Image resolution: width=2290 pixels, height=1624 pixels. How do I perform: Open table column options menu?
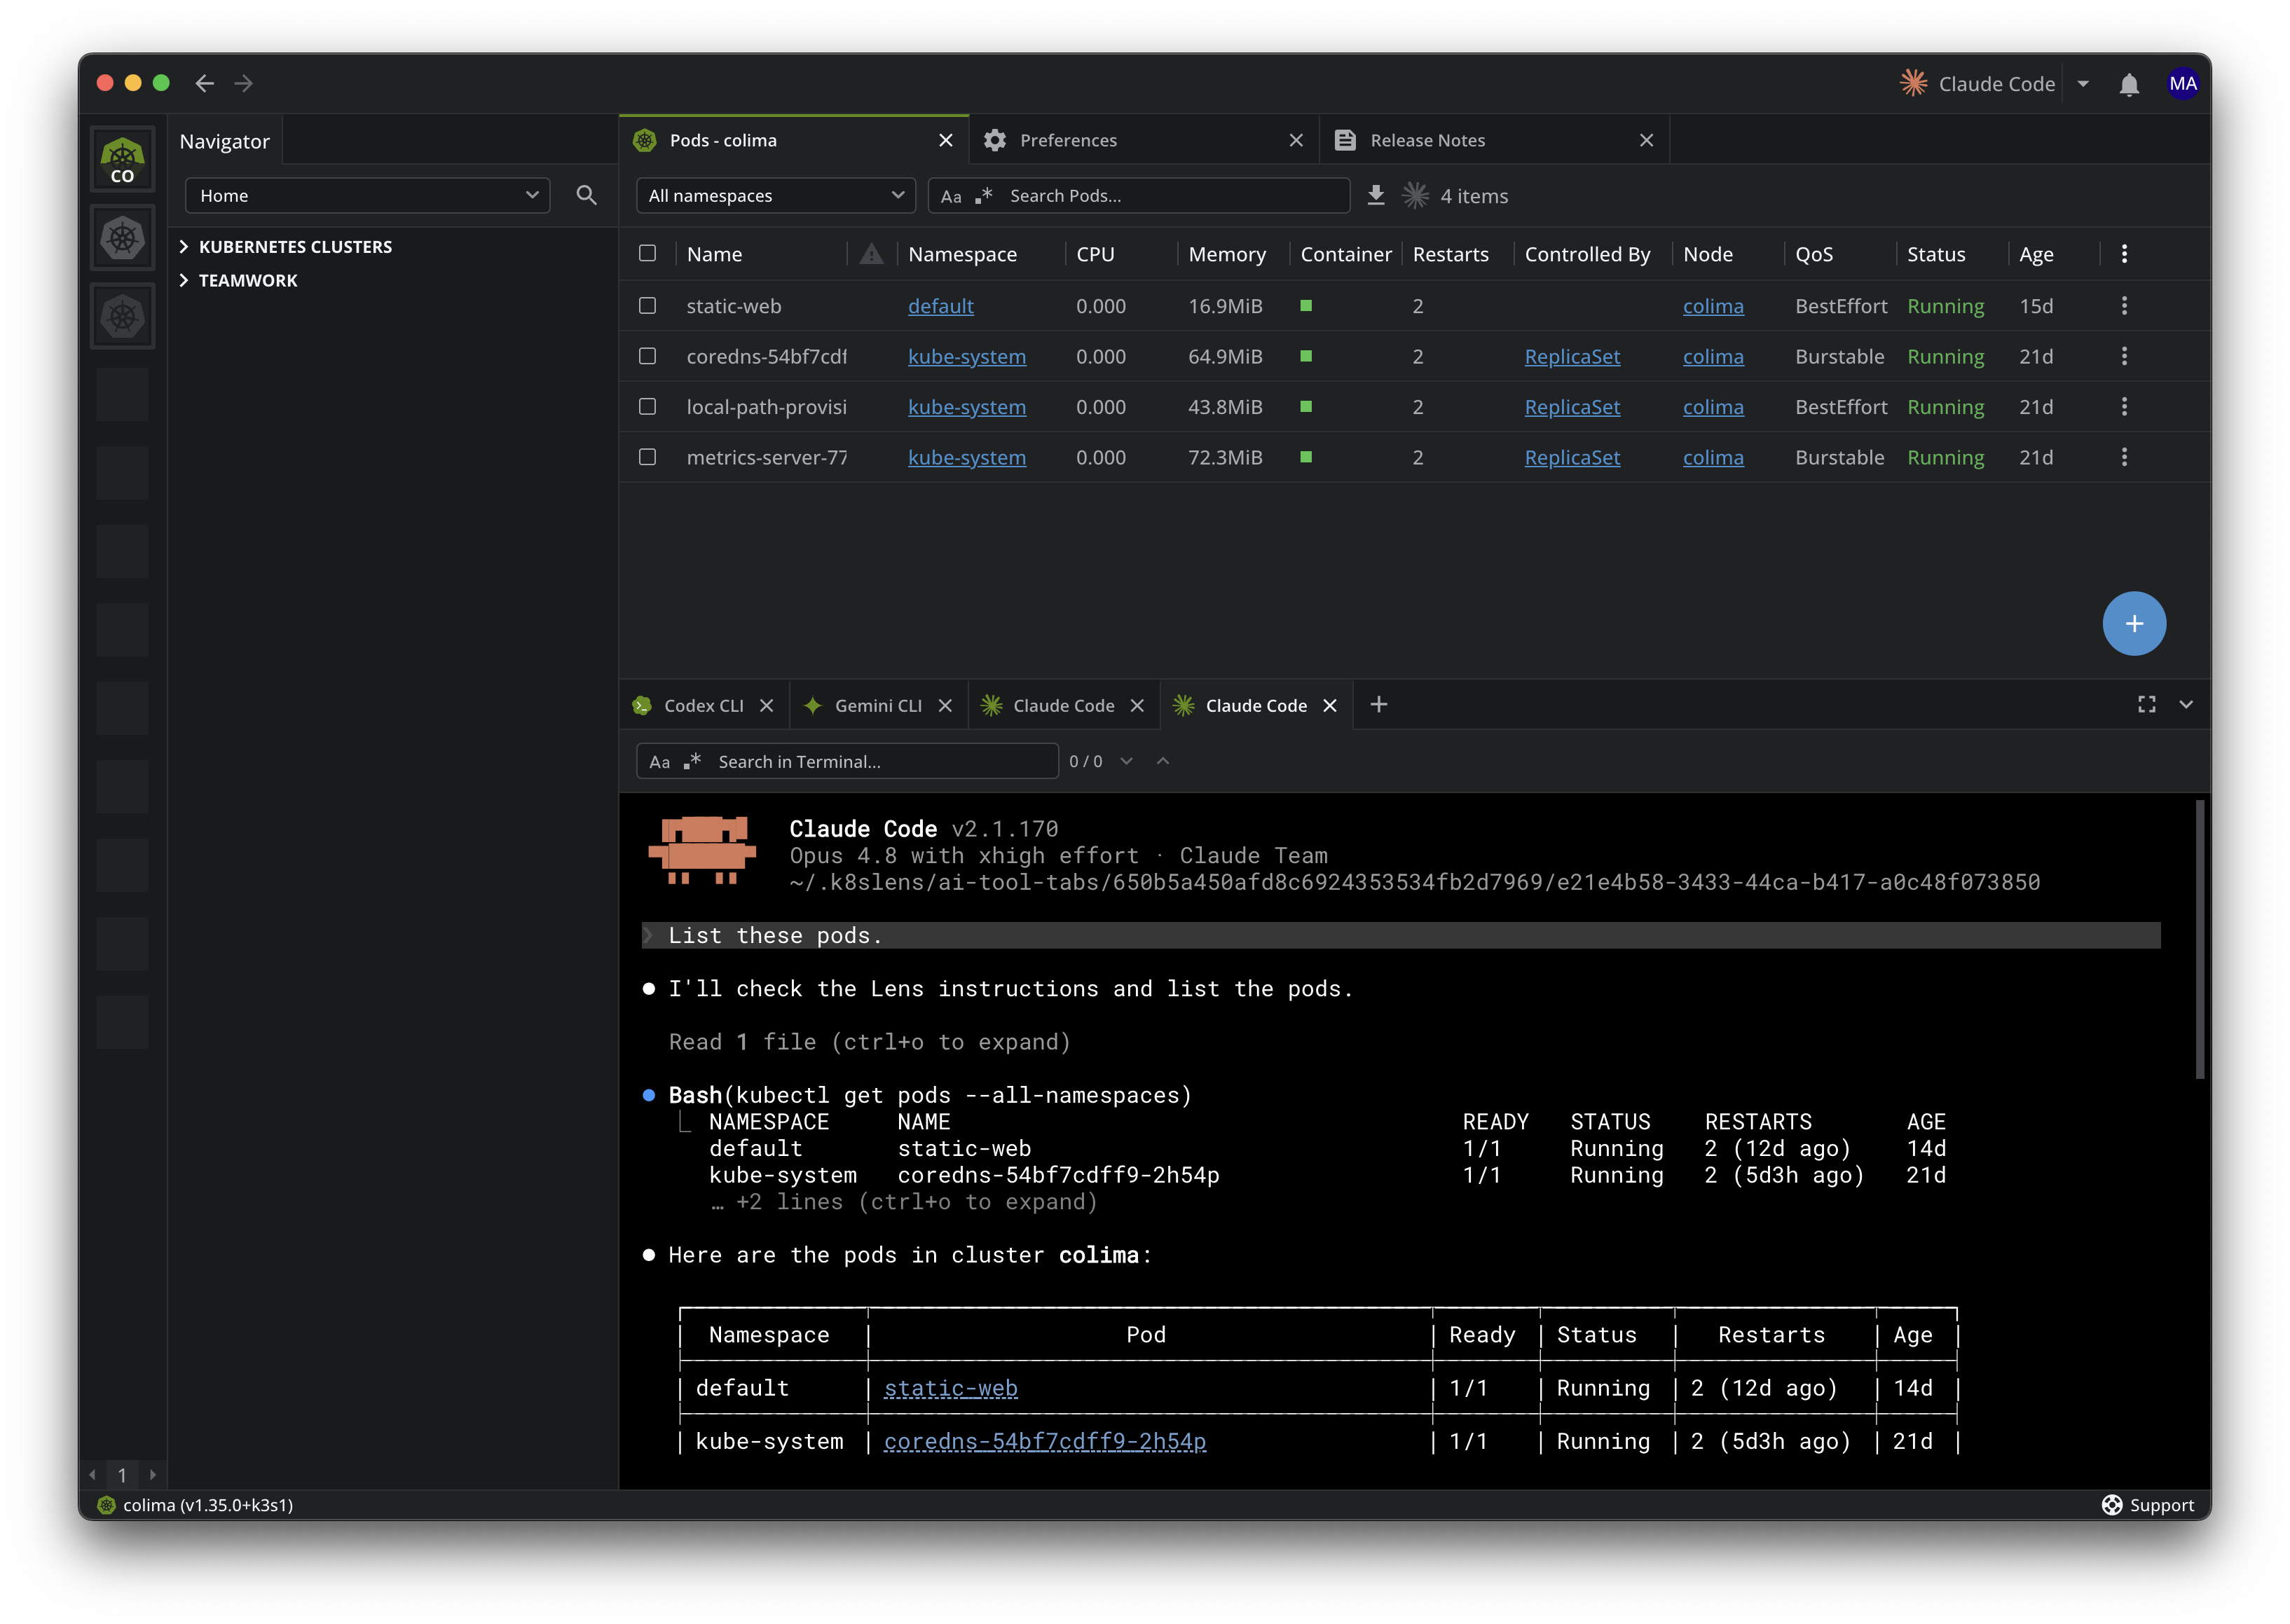click(2124, 254)
